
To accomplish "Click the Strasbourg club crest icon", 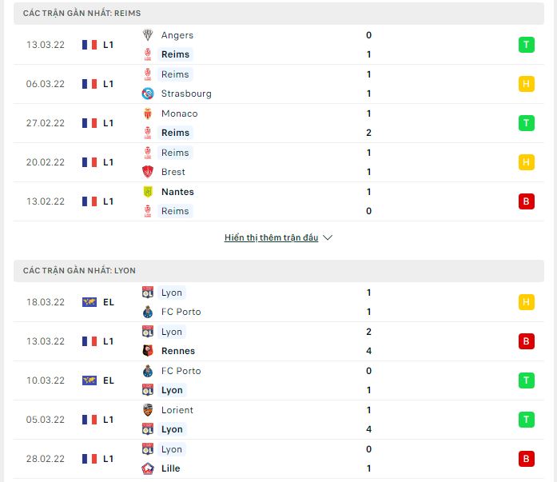I will click(148, 94).
